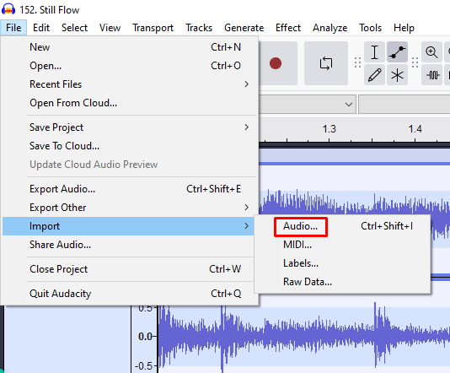Image resolution: width=450 pixels, height=373 pixels.
Task: Click the Trim audio waveform icon
Action: pyautogui.click(x=432, y=75)
